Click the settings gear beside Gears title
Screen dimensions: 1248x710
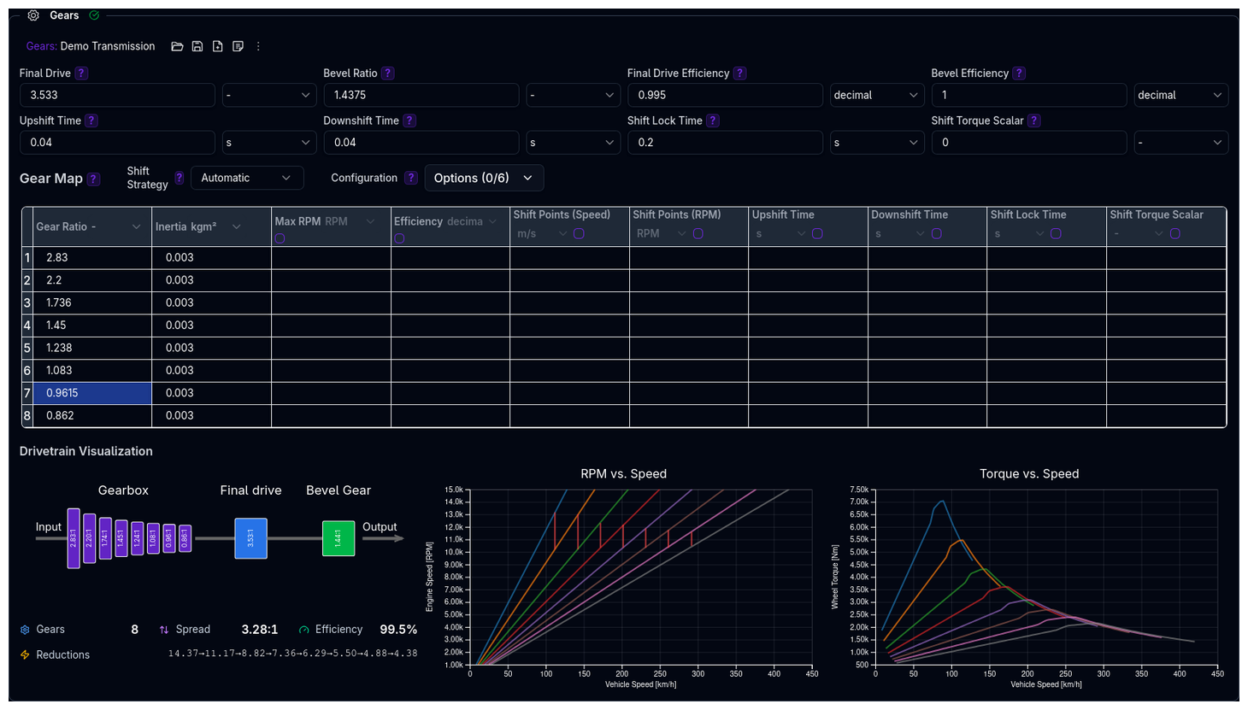coord(32,15)
